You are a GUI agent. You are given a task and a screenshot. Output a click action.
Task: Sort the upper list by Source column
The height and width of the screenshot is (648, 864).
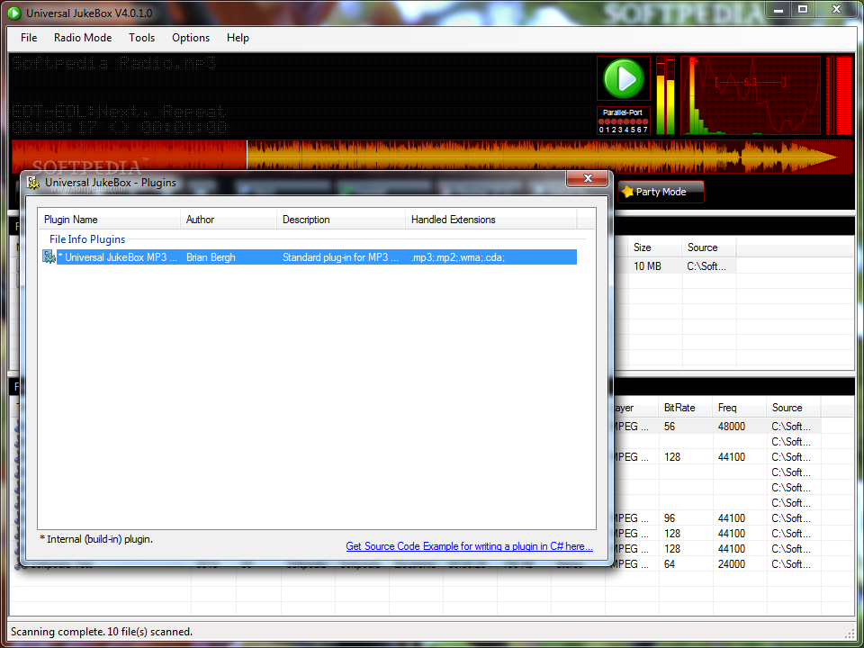click(x=708, y=247)
